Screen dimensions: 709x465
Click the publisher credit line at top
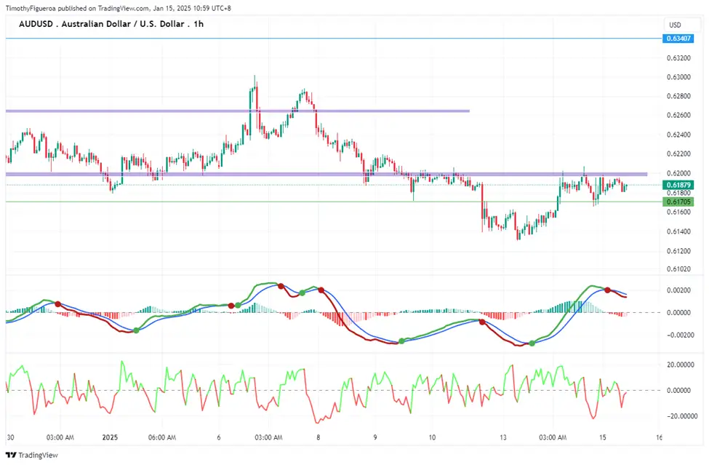(x=118, y=8)
